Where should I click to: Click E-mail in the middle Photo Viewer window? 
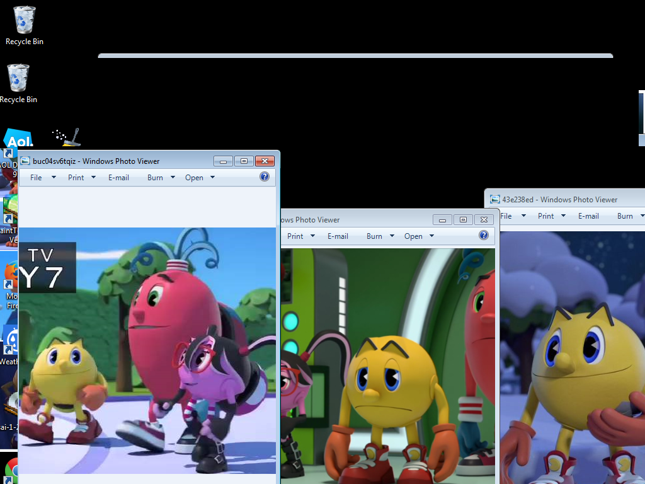[x=338, y=236]
